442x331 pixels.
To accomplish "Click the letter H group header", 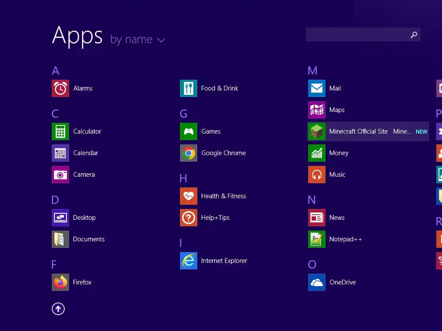I will point(183,178).
